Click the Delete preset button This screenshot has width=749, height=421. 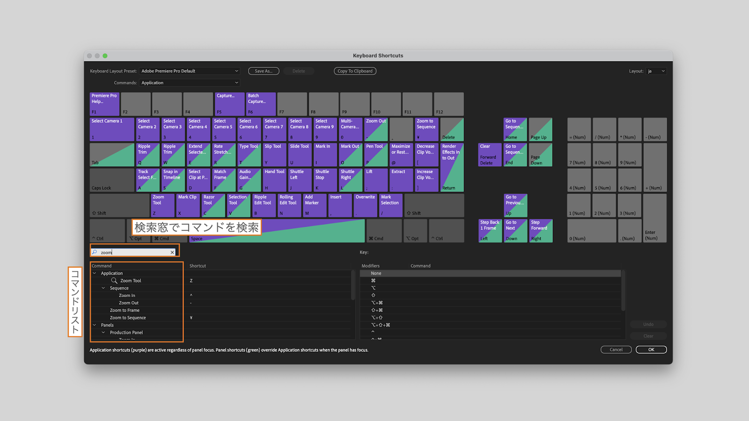299,71
